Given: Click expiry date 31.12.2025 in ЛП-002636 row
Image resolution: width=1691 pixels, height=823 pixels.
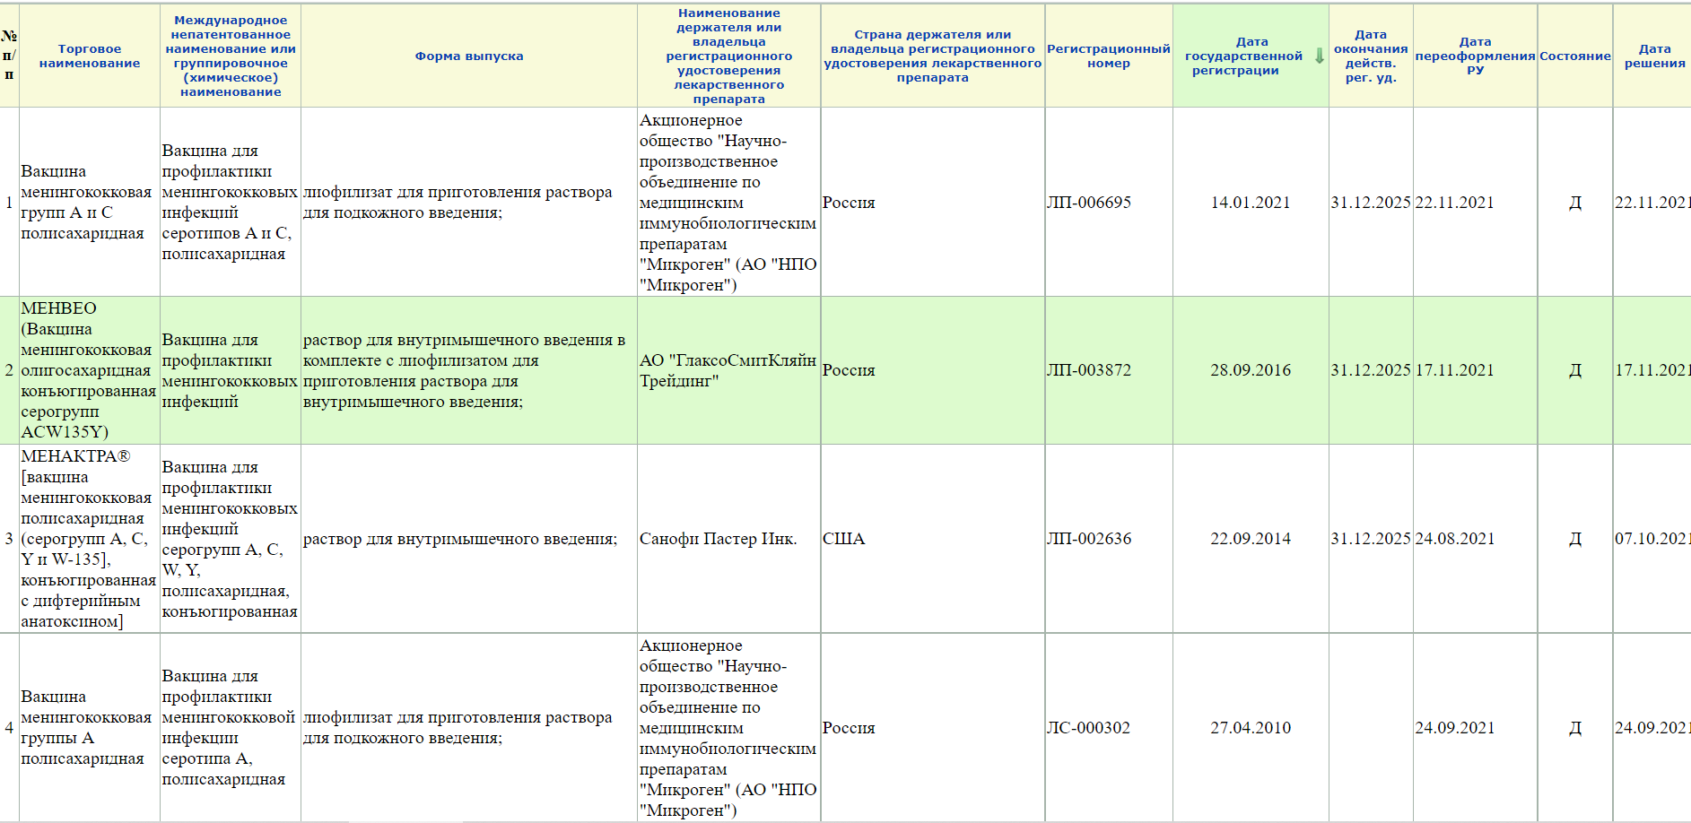Looking at the screenshot, I should [1371, 539].
